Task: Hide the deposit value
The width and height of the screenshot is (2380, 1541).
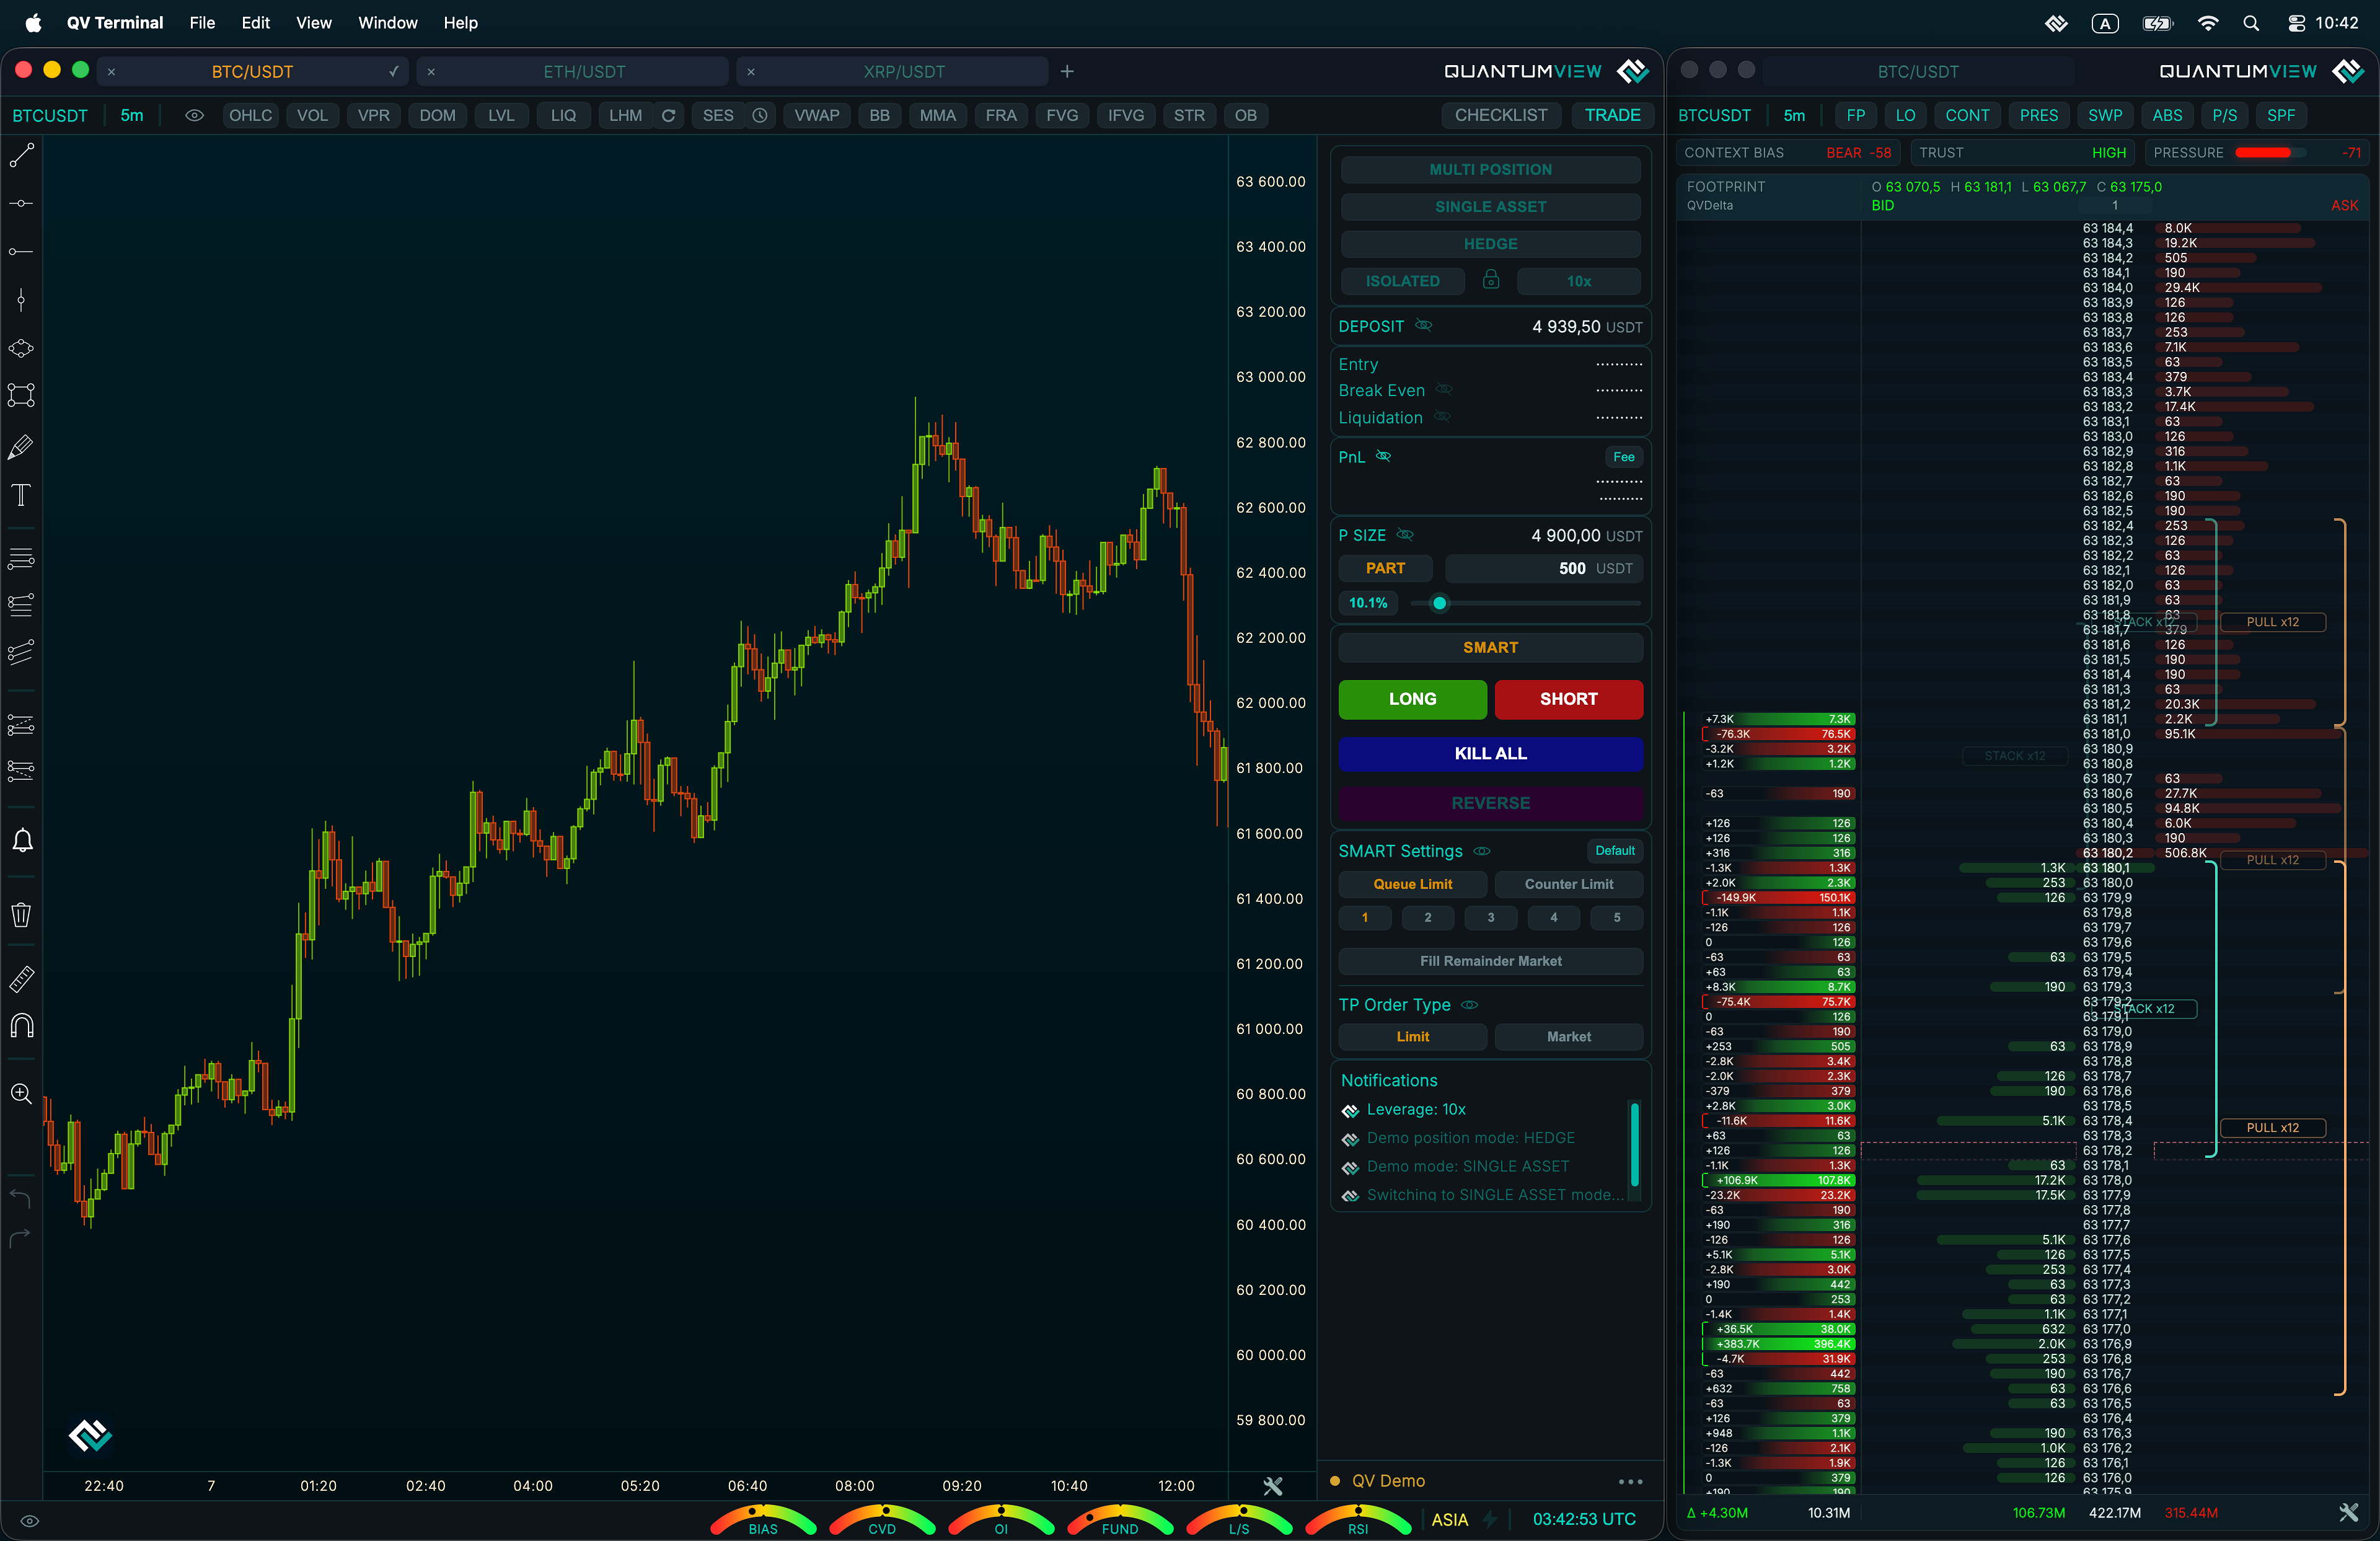Action: (x=1424, y=326)
